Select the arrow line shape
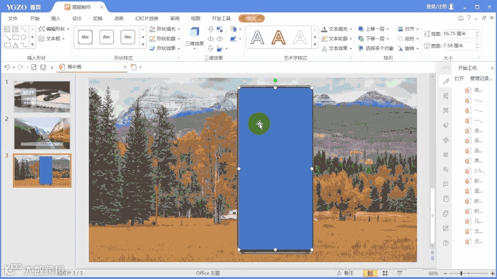The height and width of the screenshot is (279, 497). [7, 37]
